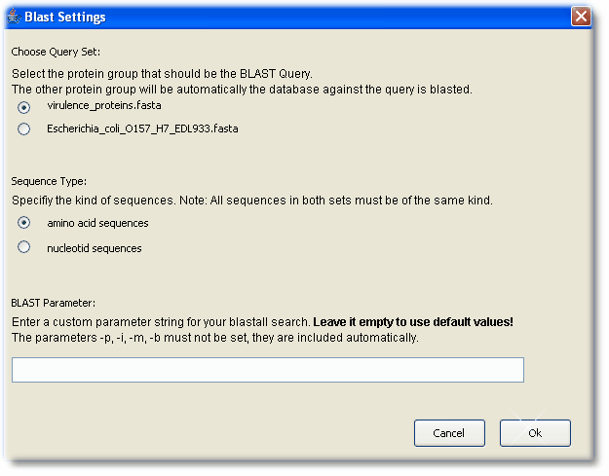The image size is (609, 476).
Task: Choose the Escherichia_coli_O157_H7_EDL933.fasta radio circle
Action: [24, 128]
